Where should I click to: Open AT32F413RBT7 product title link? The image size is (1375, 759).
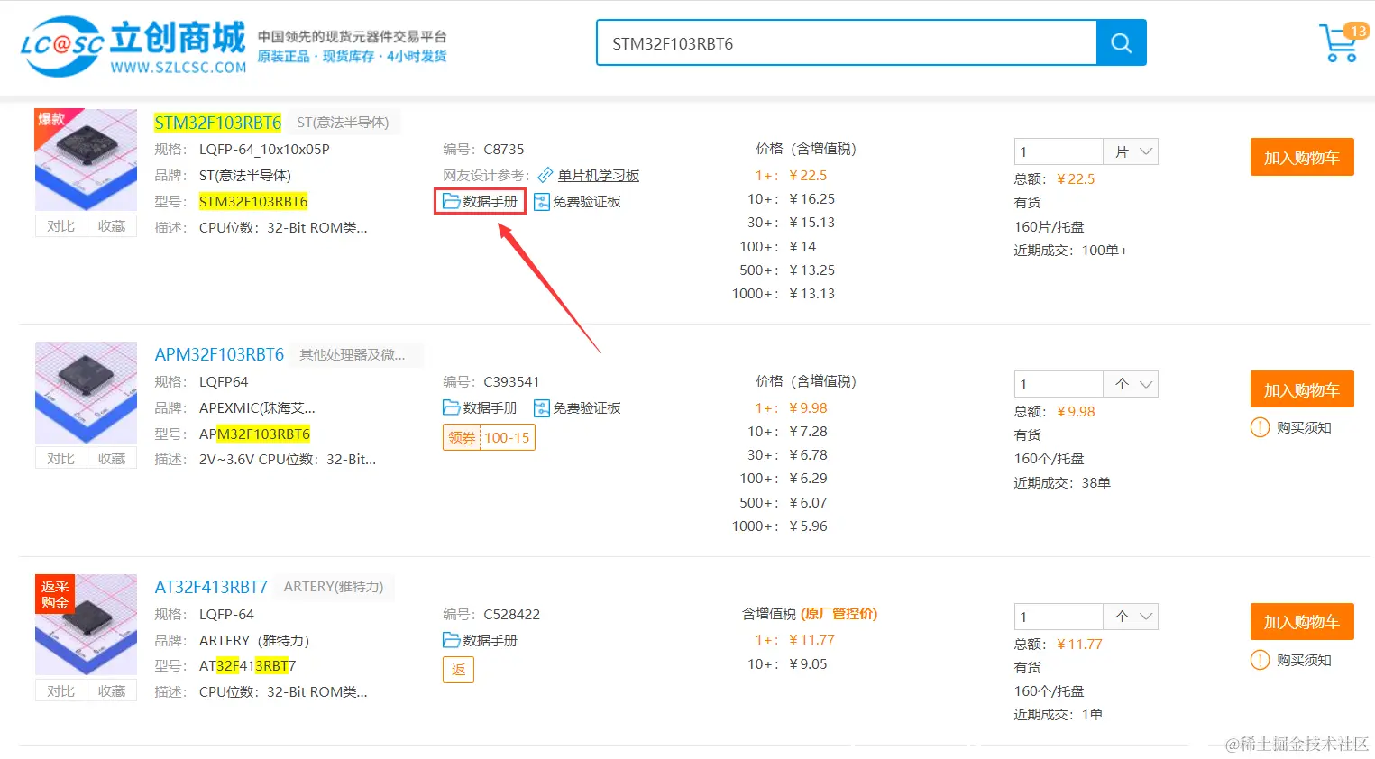coord(211,587)
